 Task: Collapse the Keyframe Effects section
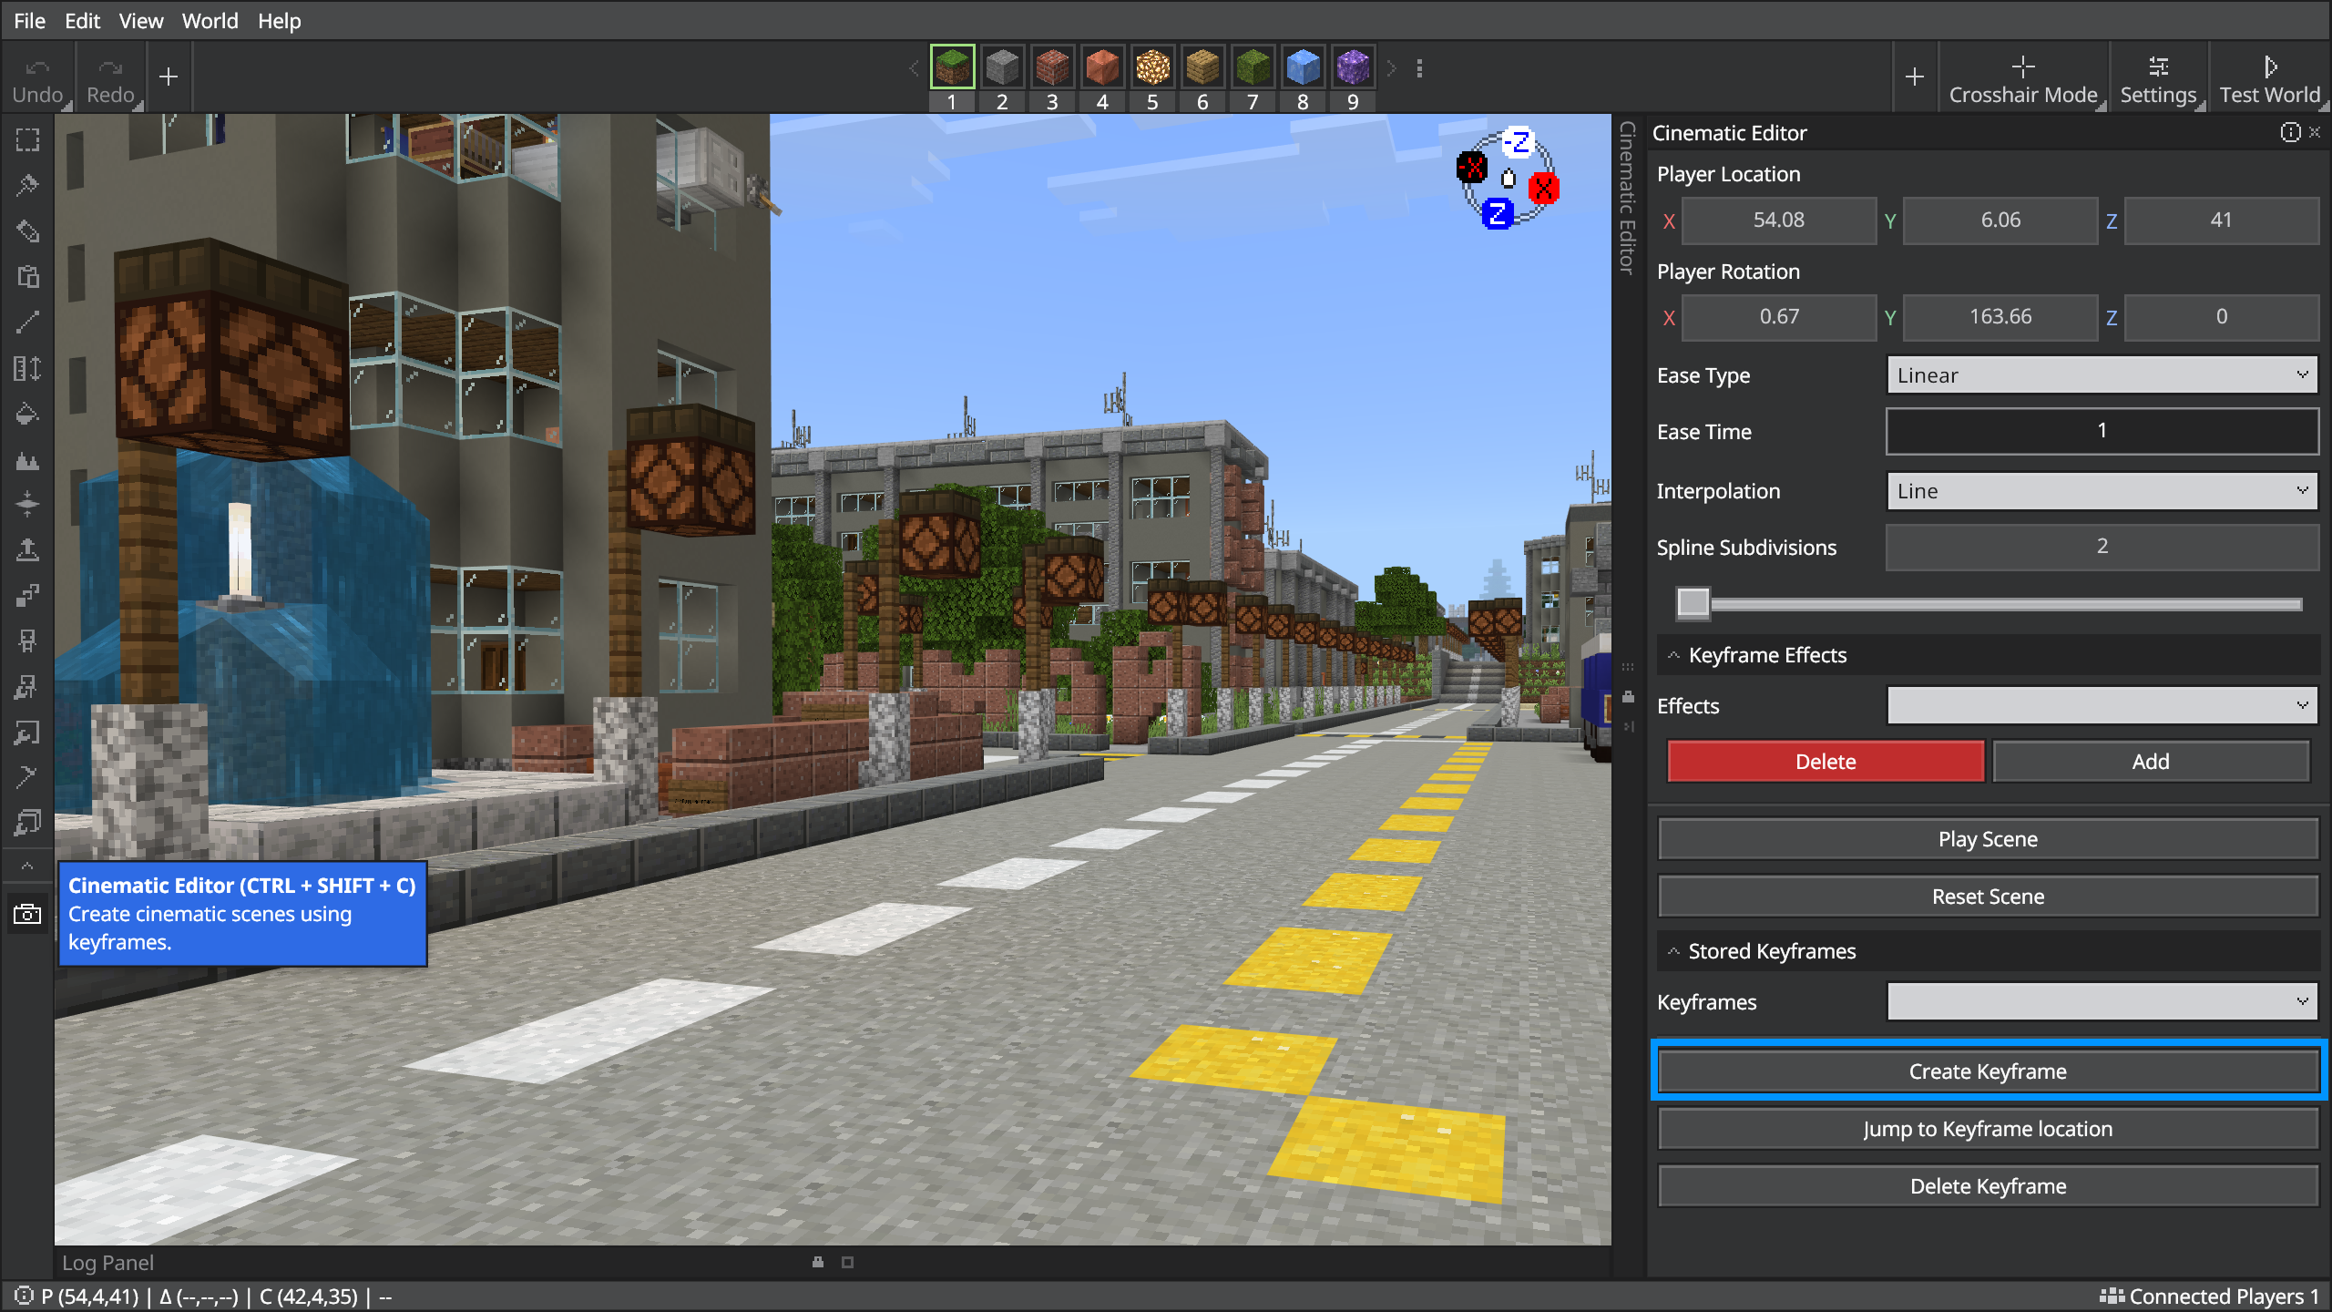pyautogui.click(x=1673, y=655)
